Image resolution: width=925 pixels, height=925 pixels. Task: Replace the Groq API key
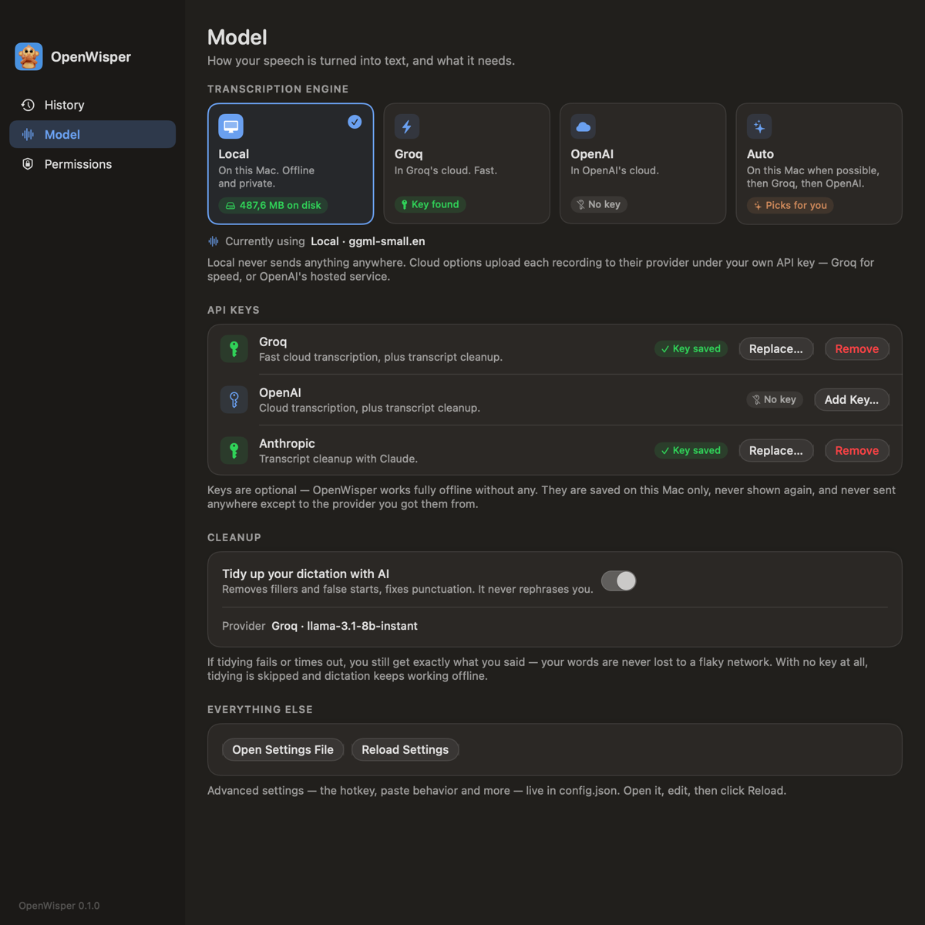click(x=776, y=349)
